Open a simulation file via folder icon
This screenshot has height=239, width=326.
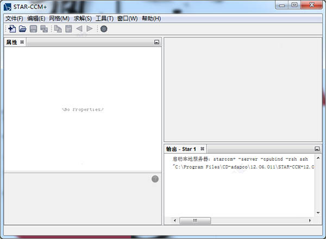point(22,29)
